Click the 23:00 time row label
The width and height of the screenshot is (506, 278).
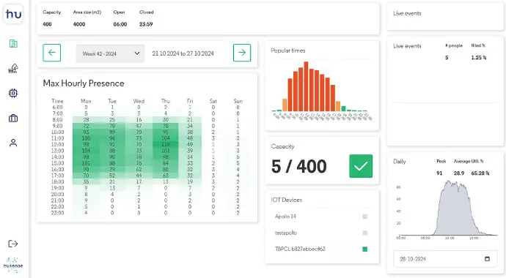pos(57,213)
